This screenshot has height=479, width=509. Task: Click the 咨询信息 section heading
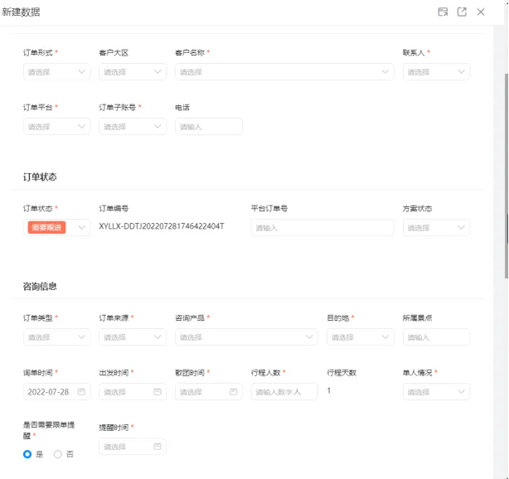click(40, 286)
